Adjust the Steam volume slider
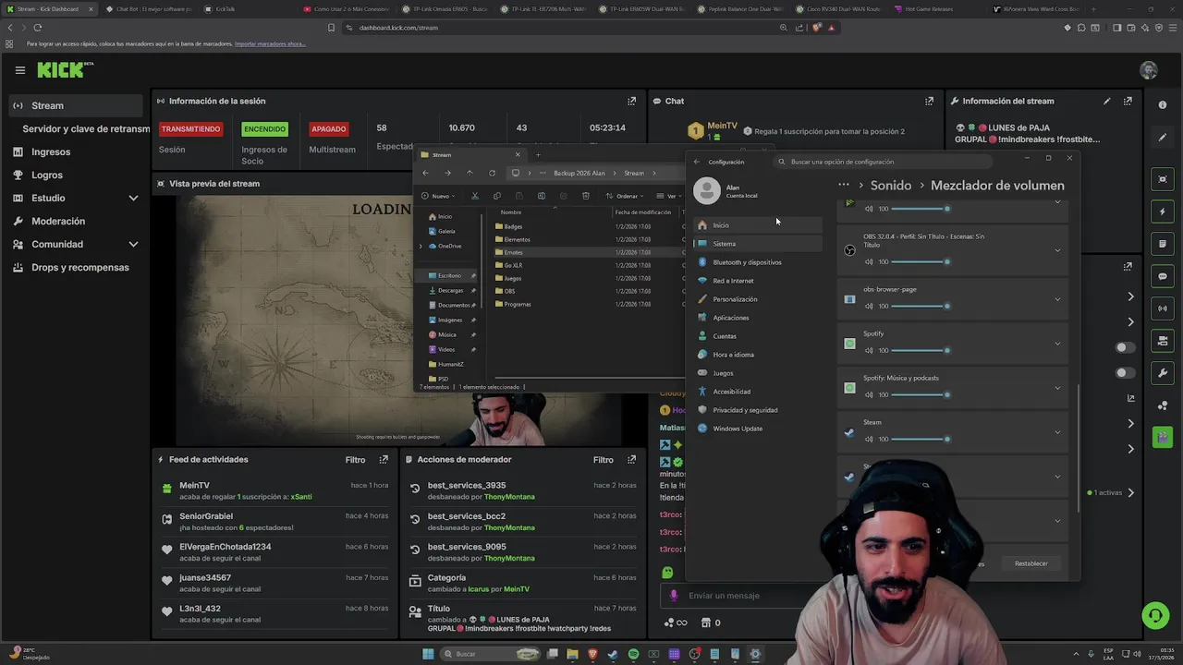 coord(920,439)
